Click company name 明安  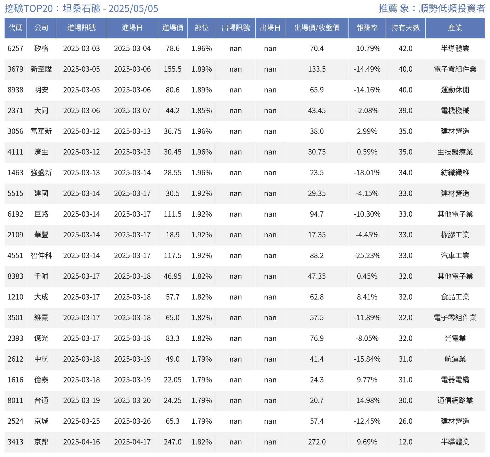point(41,90)
